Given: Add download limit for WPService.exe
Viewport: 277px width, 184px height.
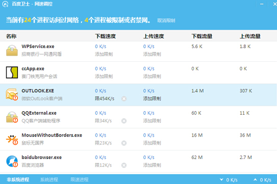Looking at the screenshot, I should click(x=104, y=54).
